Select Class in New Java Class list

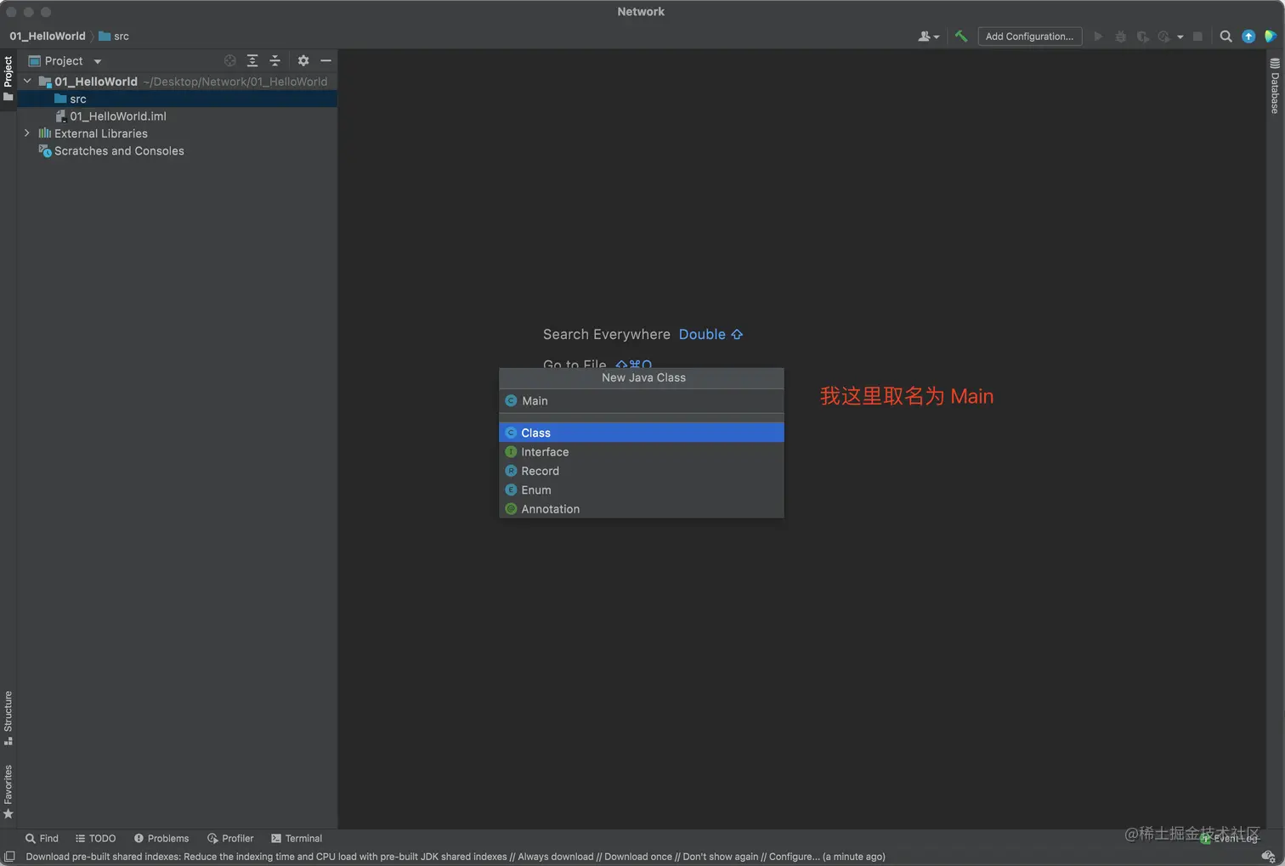[642, 433]
